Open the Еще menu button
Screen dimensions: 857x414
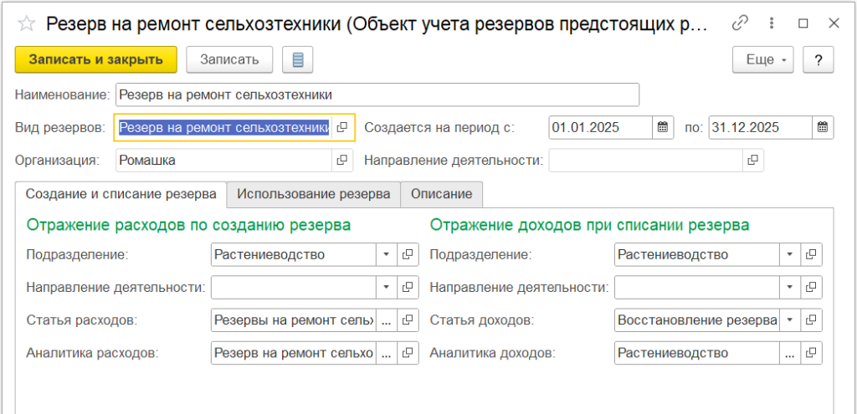tap(762, 59)
